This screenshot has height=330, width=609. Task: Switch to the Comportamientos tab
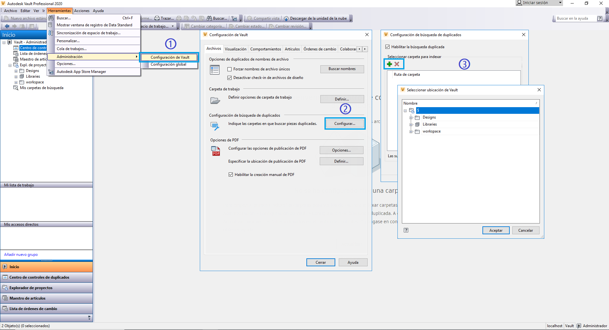[265, 49]
